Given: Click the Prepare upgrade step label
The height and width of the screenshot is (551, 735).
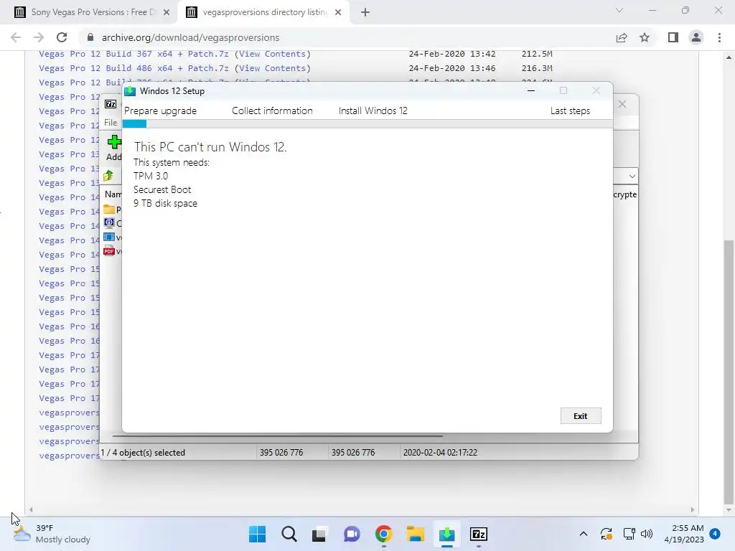Looking at the screenshot, I should tap(160, 111).
